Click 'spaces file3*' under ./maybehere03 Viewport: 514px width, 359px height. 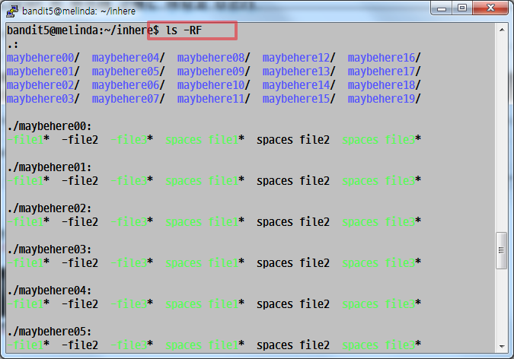tap(382, 263)
